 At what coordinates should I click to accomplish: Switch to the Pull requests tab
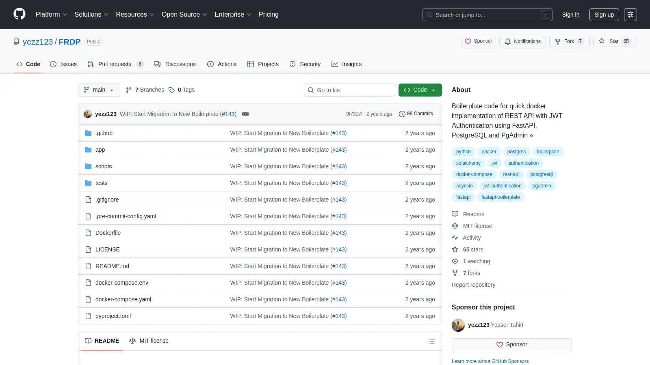point(115,64)
